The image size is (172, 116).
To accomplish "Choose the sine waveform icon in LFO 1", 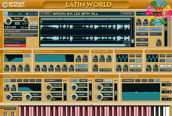I will (139, 60).
